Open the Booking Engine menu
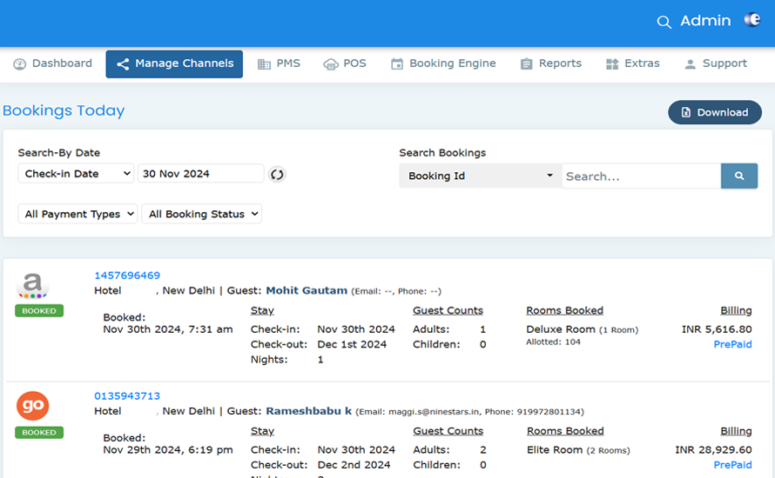This screenshot has height=478, width=775. [442, 63]
